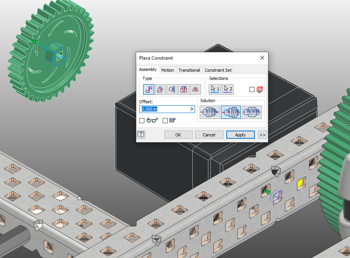Click the Pick Part First icon

coord(259,90)
